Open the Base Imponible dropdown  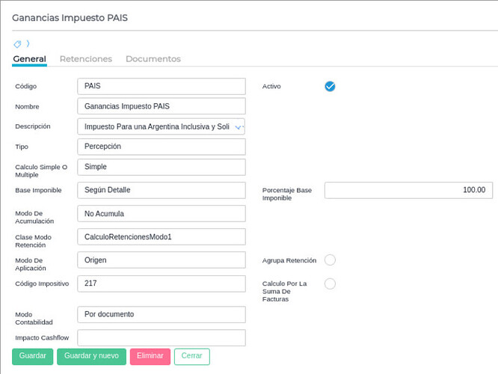(x=161, y=190)
